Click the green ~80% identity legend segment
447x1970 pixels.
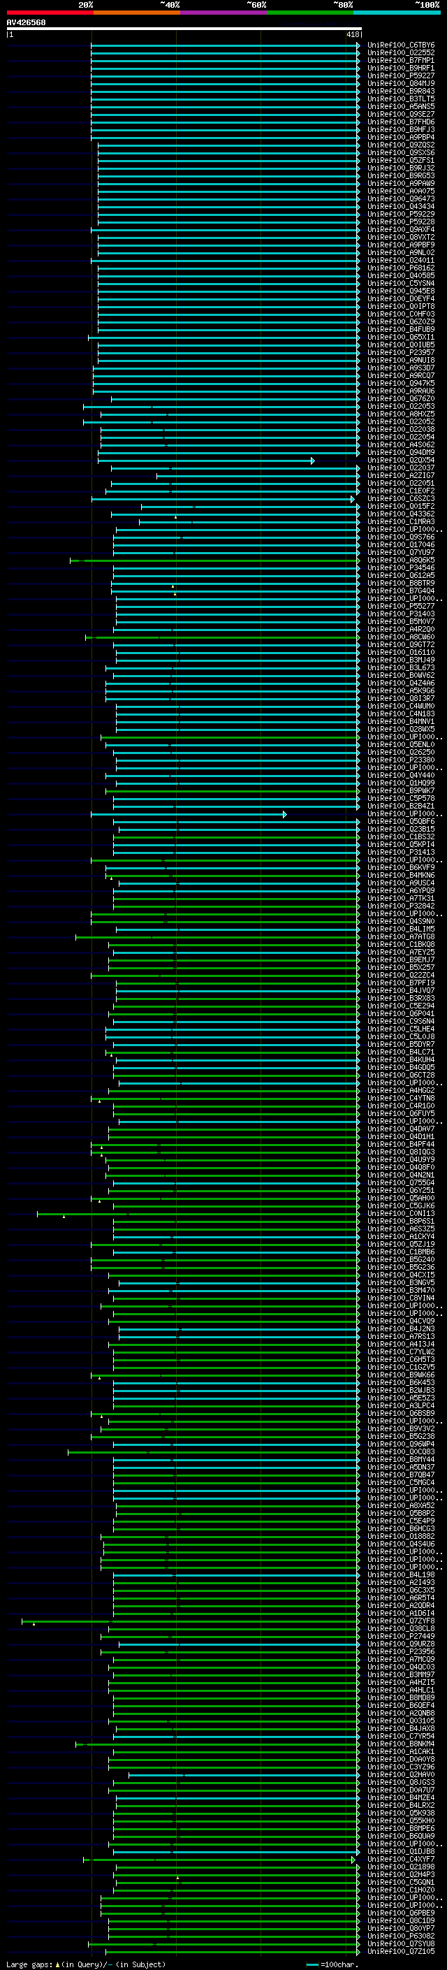[x=310, y=13]
